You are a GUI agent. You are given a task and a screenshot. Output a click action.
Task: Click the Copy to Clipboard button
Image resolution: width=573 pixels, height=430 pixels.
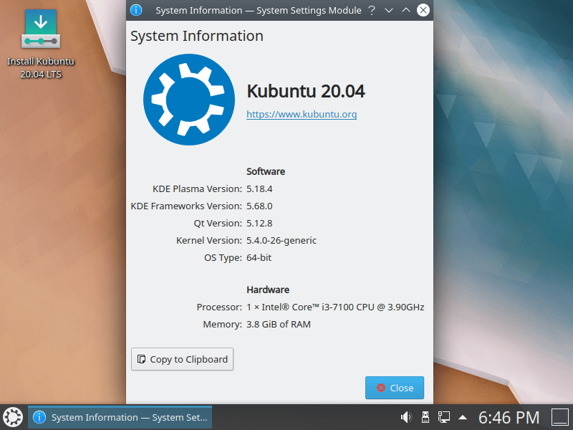[182, 359]
